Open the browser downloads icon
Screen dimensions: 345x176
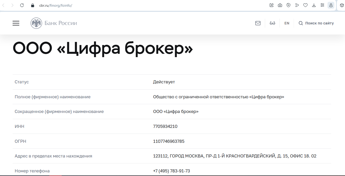coord(314,5)
